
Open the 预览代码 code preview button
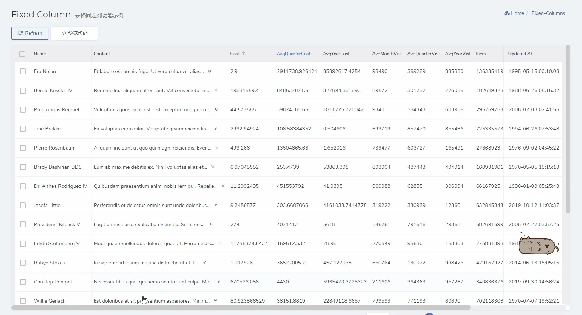click(74, 33)
